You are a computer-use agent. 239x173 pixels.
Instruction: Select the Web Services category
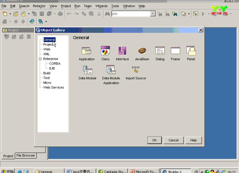[54, 87]
